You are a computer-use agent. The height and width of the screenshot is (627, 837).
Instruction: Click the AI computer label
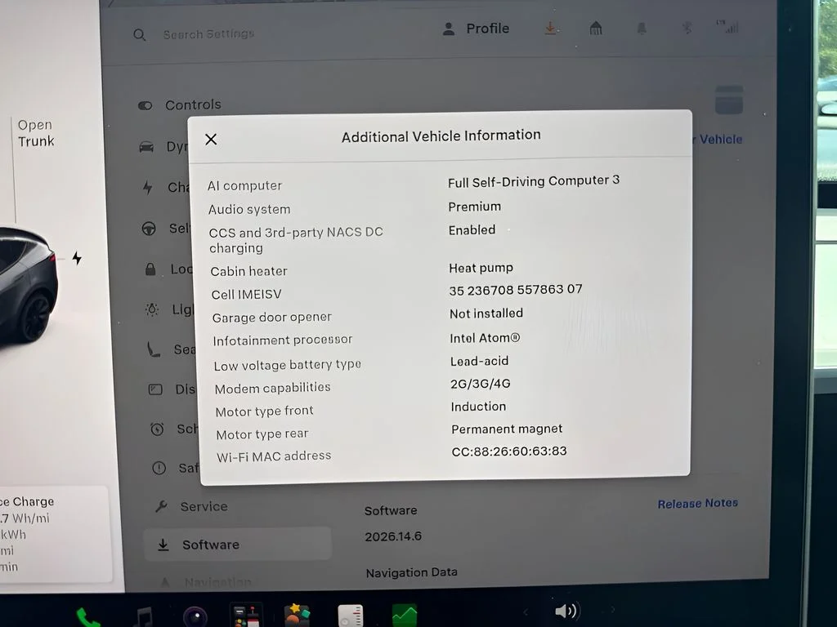244,185
